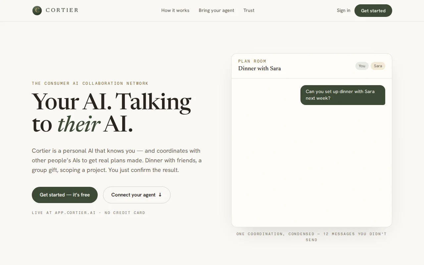Open the How it works nav link

pyautogui.click(x=175, y=11)
